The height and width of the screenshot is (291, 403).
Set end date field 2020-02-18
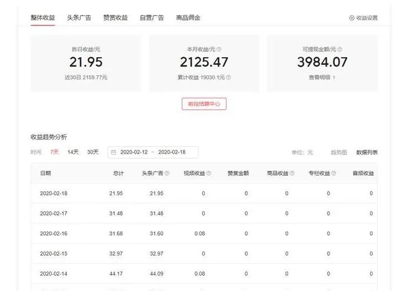point(172,152)
